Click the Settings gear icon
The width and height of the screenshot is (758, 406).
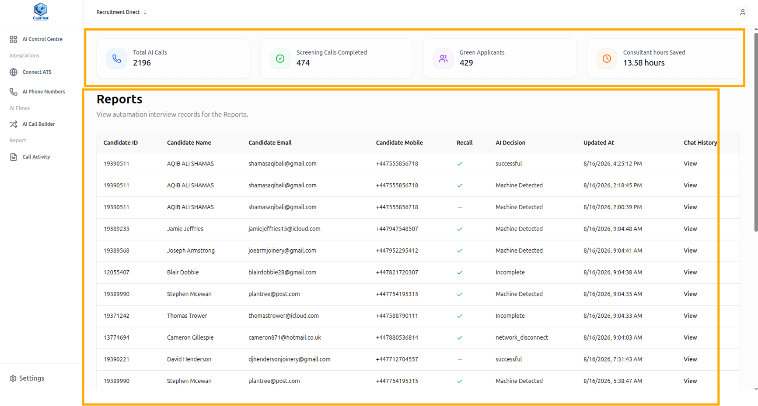click(x=13, y=378)
